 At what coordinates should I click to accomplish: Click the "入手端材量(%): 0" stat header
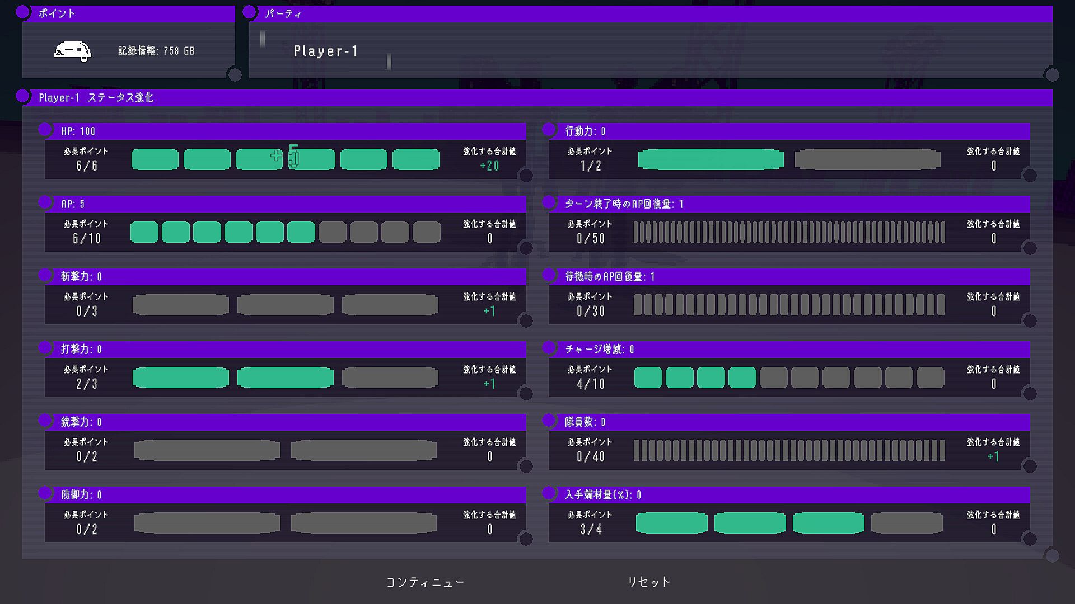point(789,495)
